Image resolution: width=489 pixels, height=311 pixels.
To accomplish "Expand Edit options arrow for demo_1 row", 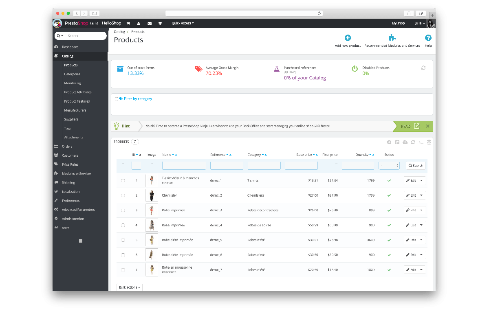I will pyautogui.click(x=421, y=180).
